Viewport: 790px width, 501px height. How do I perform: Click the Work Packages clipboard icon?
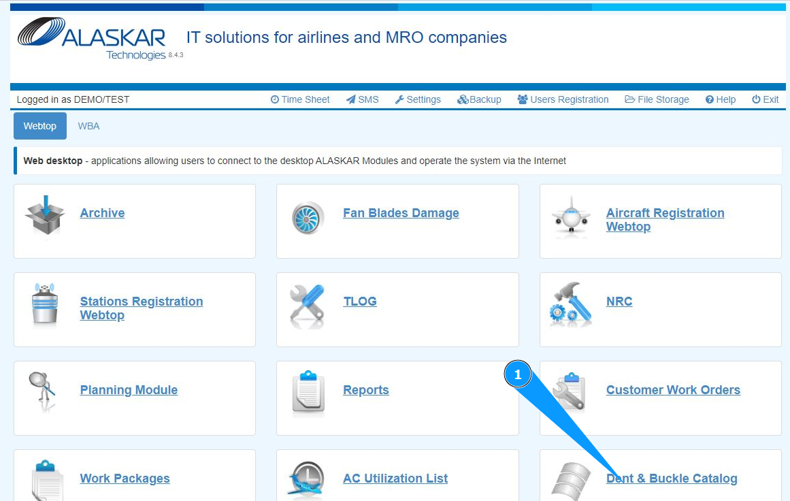[47, 479]
